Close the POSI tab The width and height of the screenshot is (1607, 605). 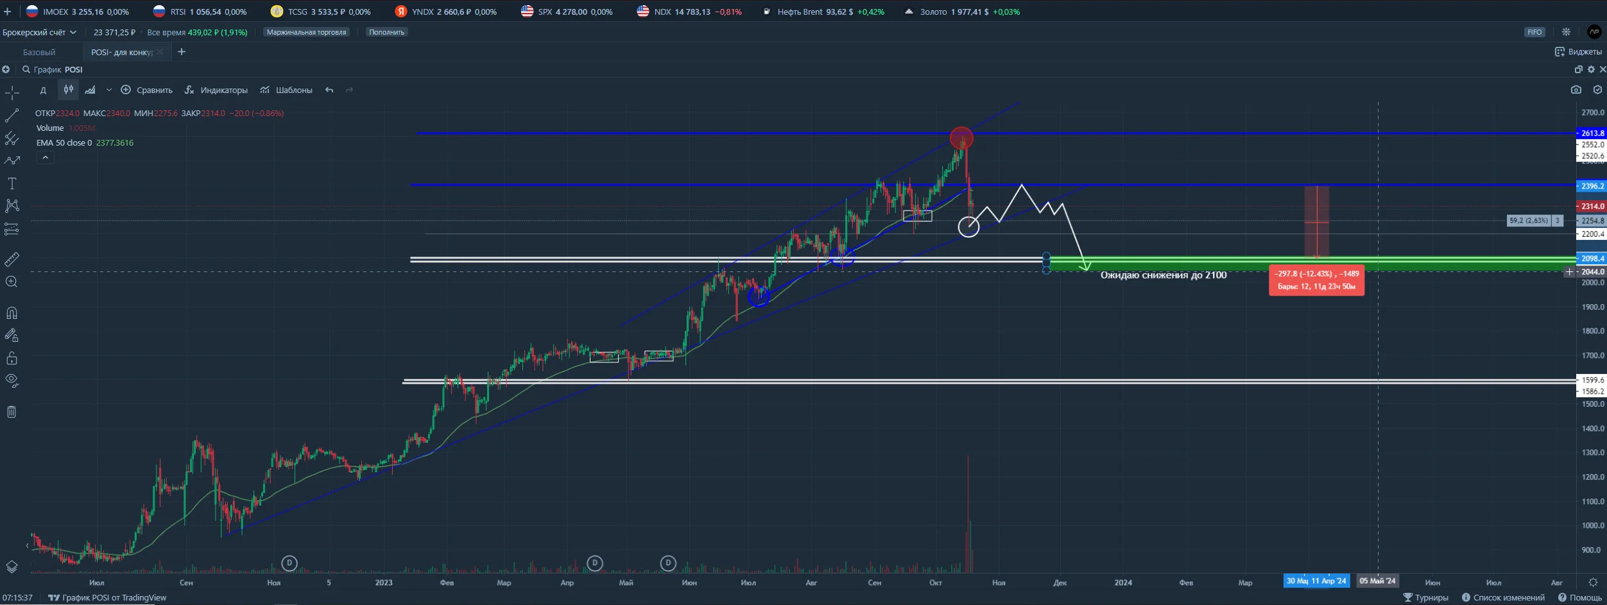160,52
